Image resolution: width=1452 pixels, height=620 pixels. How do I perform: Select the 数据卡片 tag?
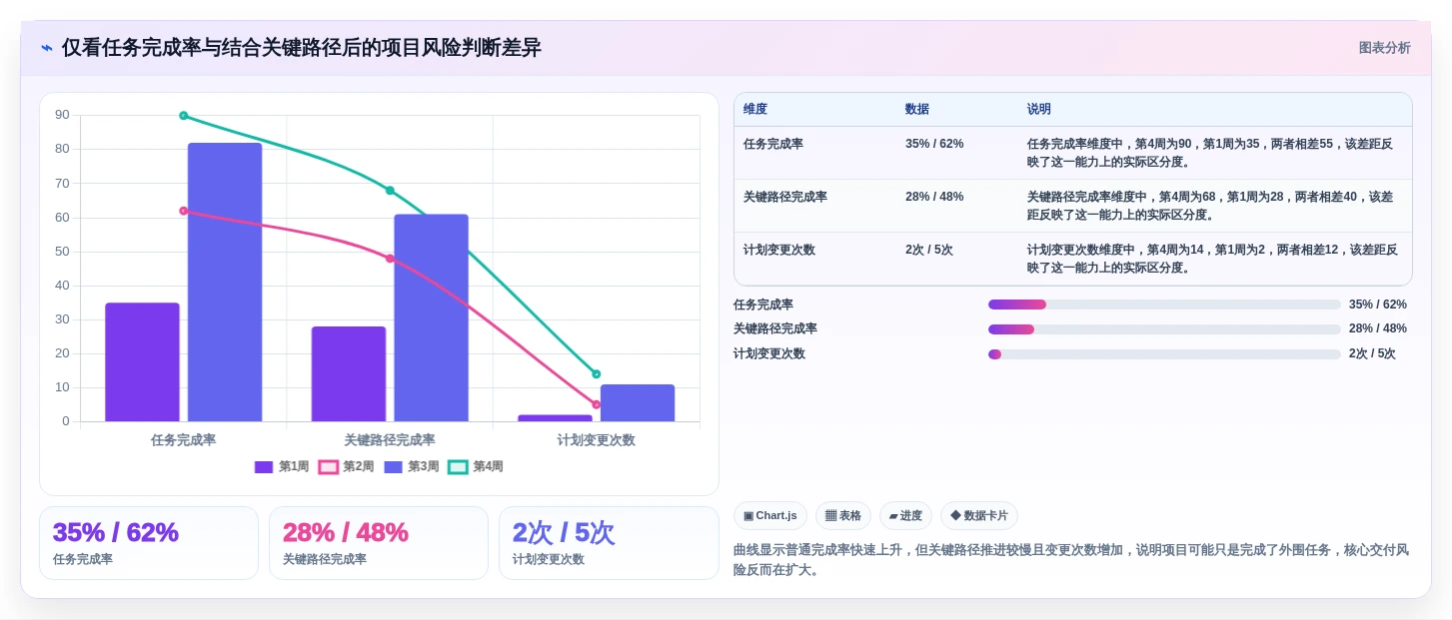tap(979, 516)
